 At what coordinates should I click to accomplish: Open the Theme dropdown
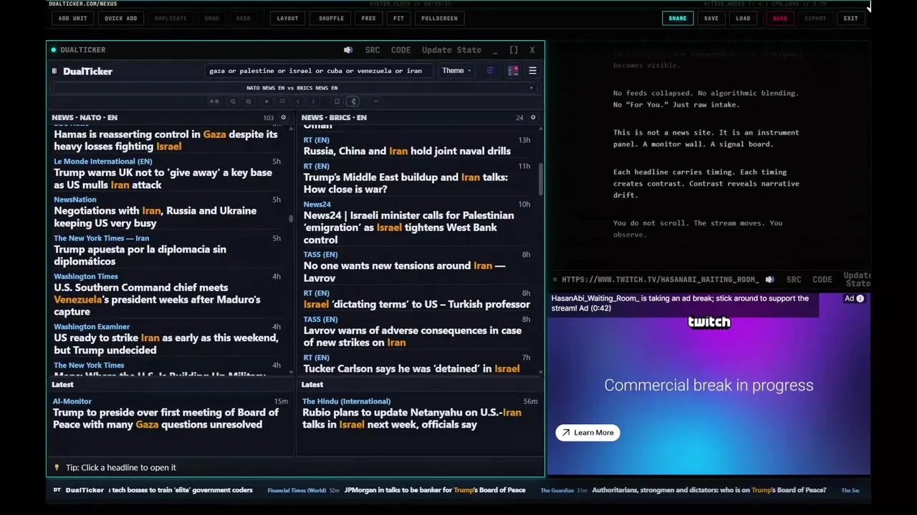(456, 71)
